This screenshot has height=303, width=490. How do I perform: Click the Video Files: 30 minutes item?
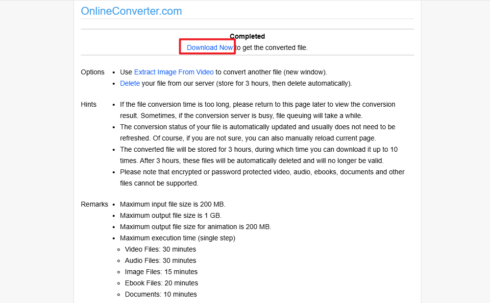(x=160, y=249)
